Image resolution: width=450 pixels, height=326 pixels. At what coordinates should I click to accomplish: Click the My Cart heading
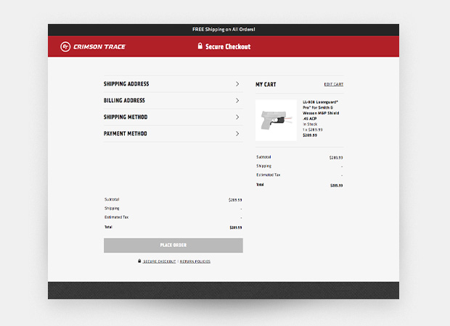point(266,85)
